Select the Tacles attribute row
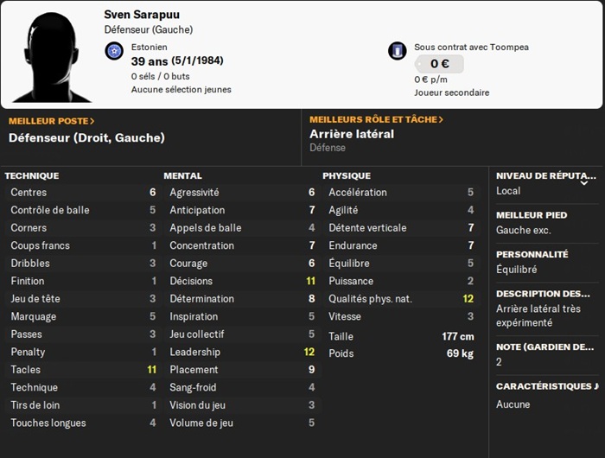 click(x=83, y=370)
